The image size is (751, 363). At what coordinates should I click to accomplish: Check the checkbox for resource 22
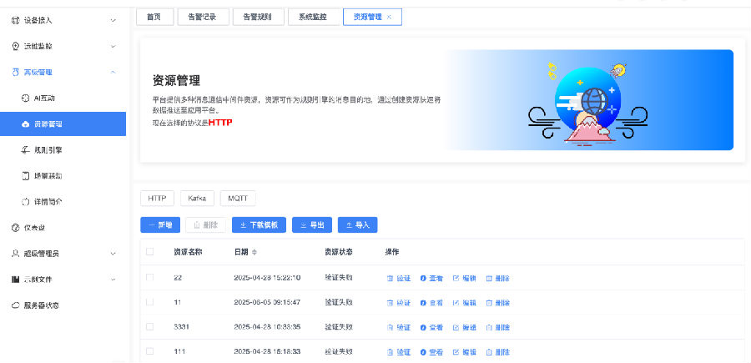(150, 277)
